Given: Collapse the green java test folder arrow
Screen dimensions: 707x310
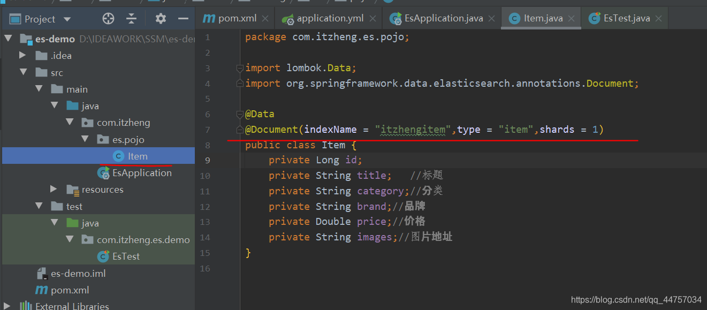Looking at the screenshot, I should tap(54, 223).
